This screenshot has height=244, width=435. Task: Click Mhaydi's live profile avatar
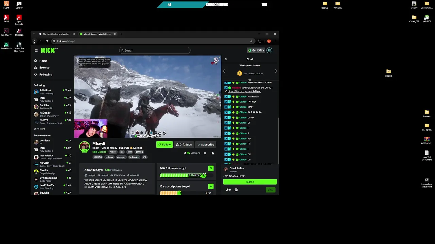[84, 147]
